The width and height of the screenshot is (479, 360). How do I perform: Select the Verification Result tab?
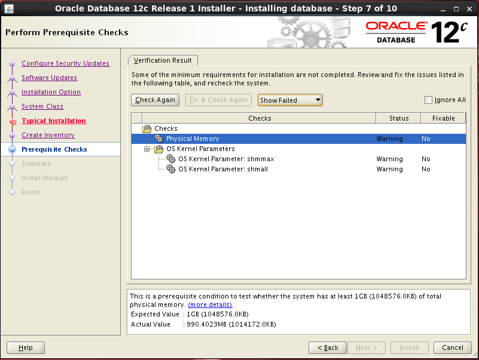tap(163, 60)
